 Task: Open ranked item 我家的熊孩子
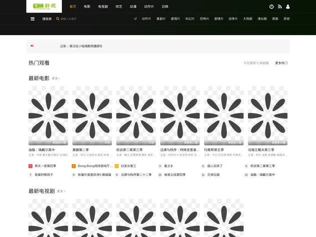click(44, 175)
